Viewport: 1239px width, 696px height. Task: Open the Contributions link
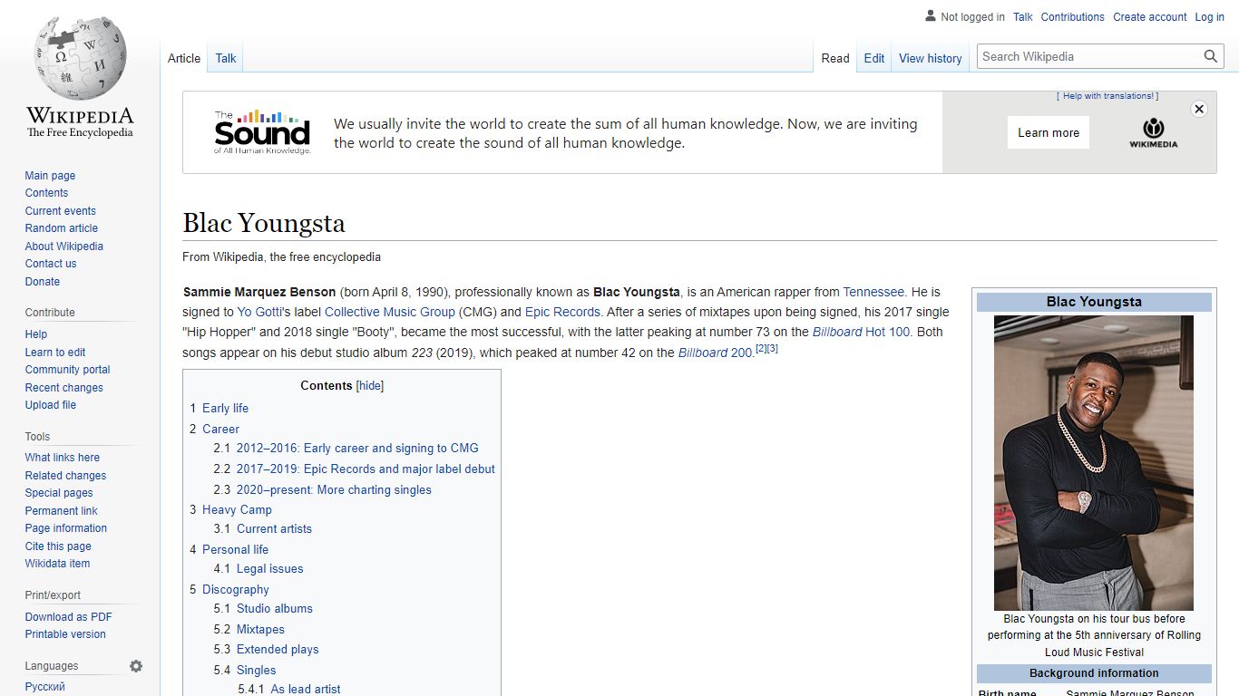[1073, 17]
